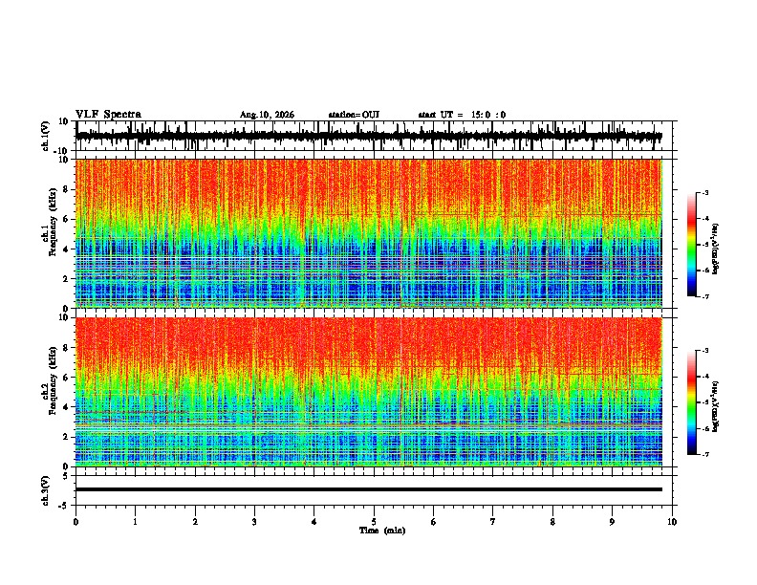Click the ch.1 color bar log(PSD) unit label

[716, 249]
